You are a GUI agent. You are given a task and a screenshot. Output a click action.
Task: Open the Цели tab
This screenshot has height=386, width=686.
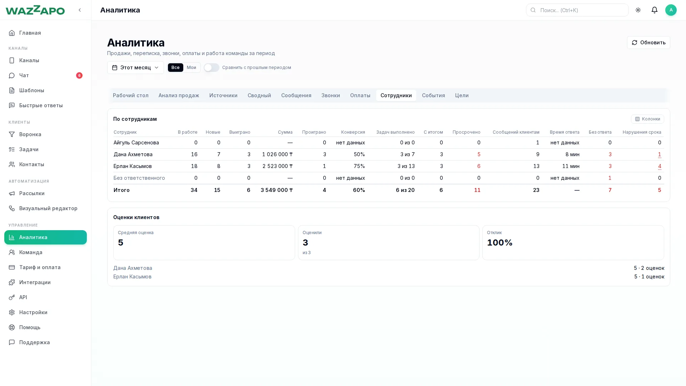point(462,95)
